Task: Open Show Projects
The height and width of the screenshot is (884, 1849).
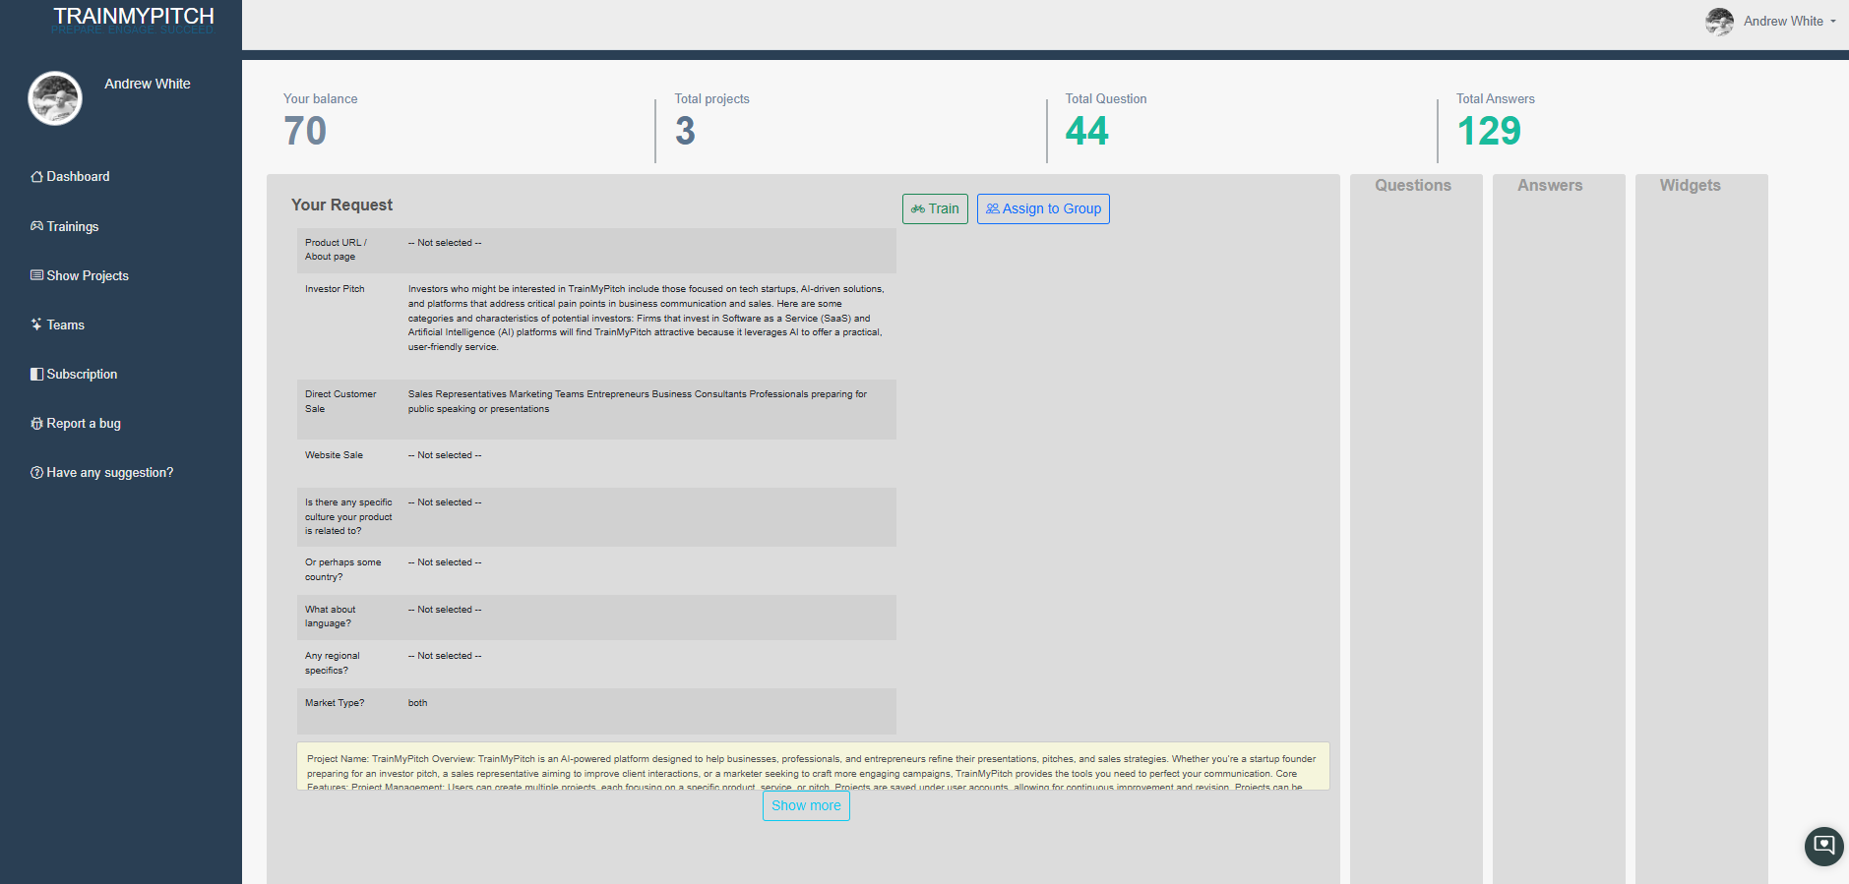Action: tap(88, 275)
